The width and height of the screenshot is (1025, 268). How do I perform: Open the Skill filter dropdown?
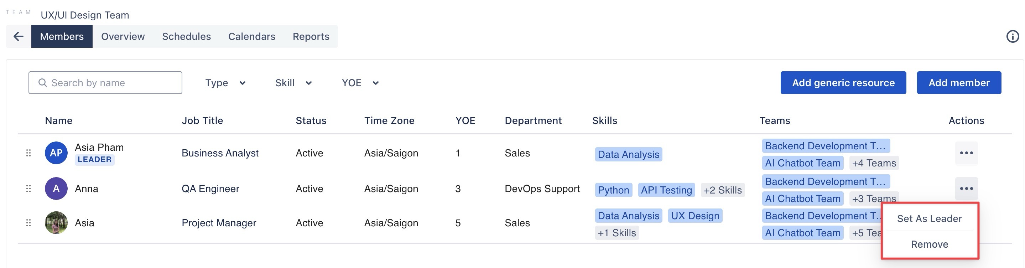point(293,83)
